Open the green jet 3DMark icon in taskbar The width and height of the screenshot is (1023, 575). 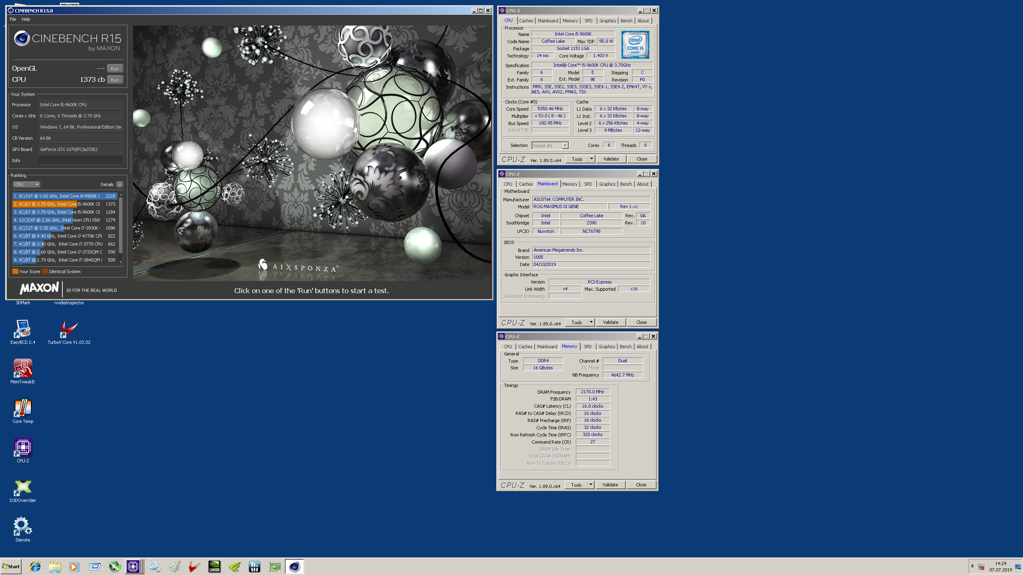pos(115,567)
